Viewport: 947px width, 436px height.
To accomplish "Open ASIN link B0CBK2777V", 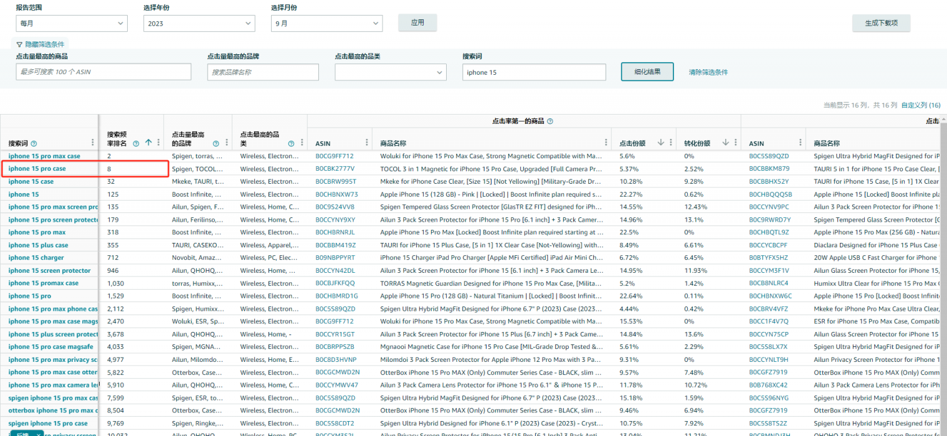I will click(335, 169).
